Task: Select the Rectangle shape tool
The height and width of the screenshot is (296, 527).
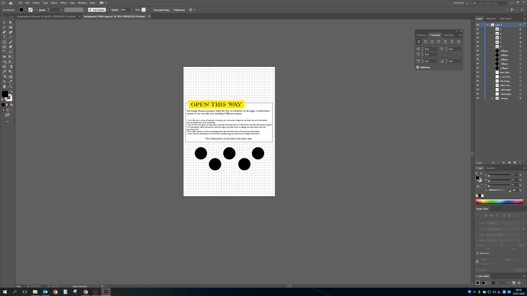Action: tap(5, 42)
